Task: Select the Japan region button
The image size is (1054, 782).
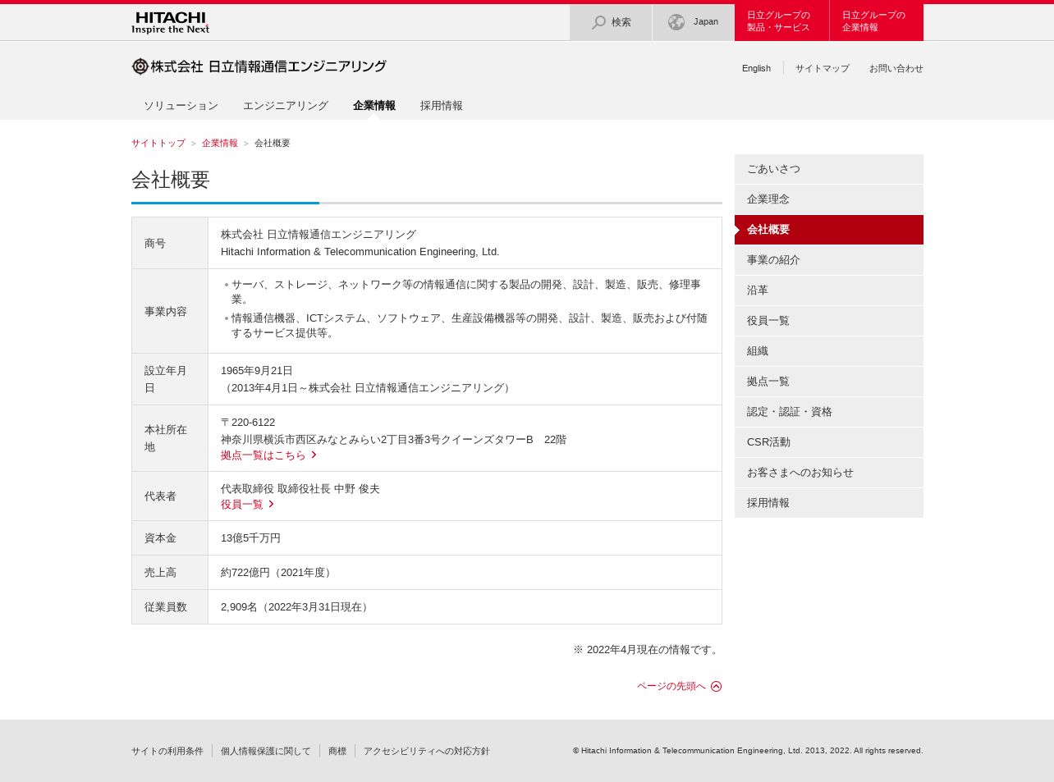Action: tap(694, 22)
